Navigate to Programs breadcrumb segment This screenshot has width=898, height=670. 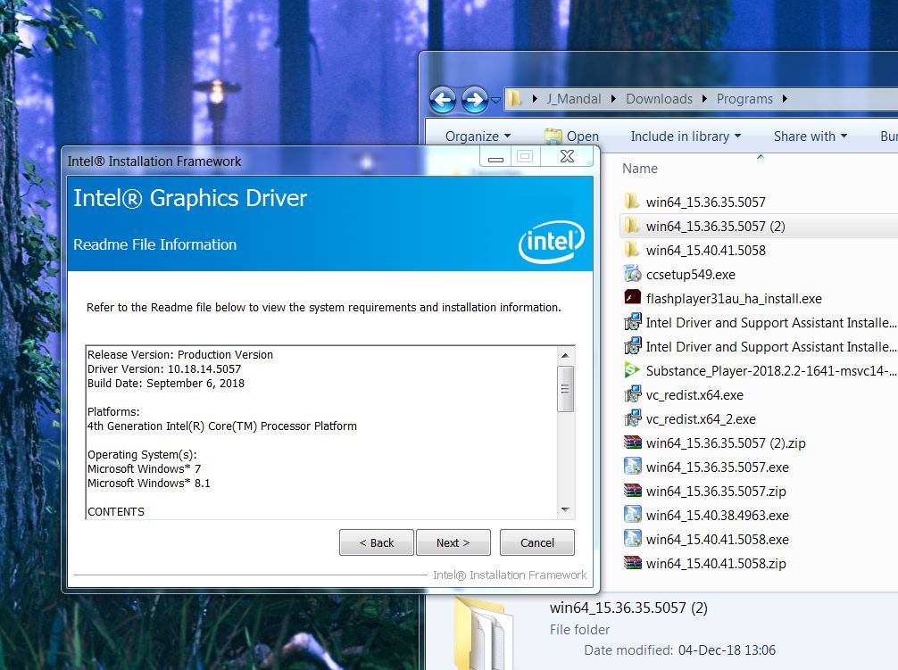click(744, 99)
